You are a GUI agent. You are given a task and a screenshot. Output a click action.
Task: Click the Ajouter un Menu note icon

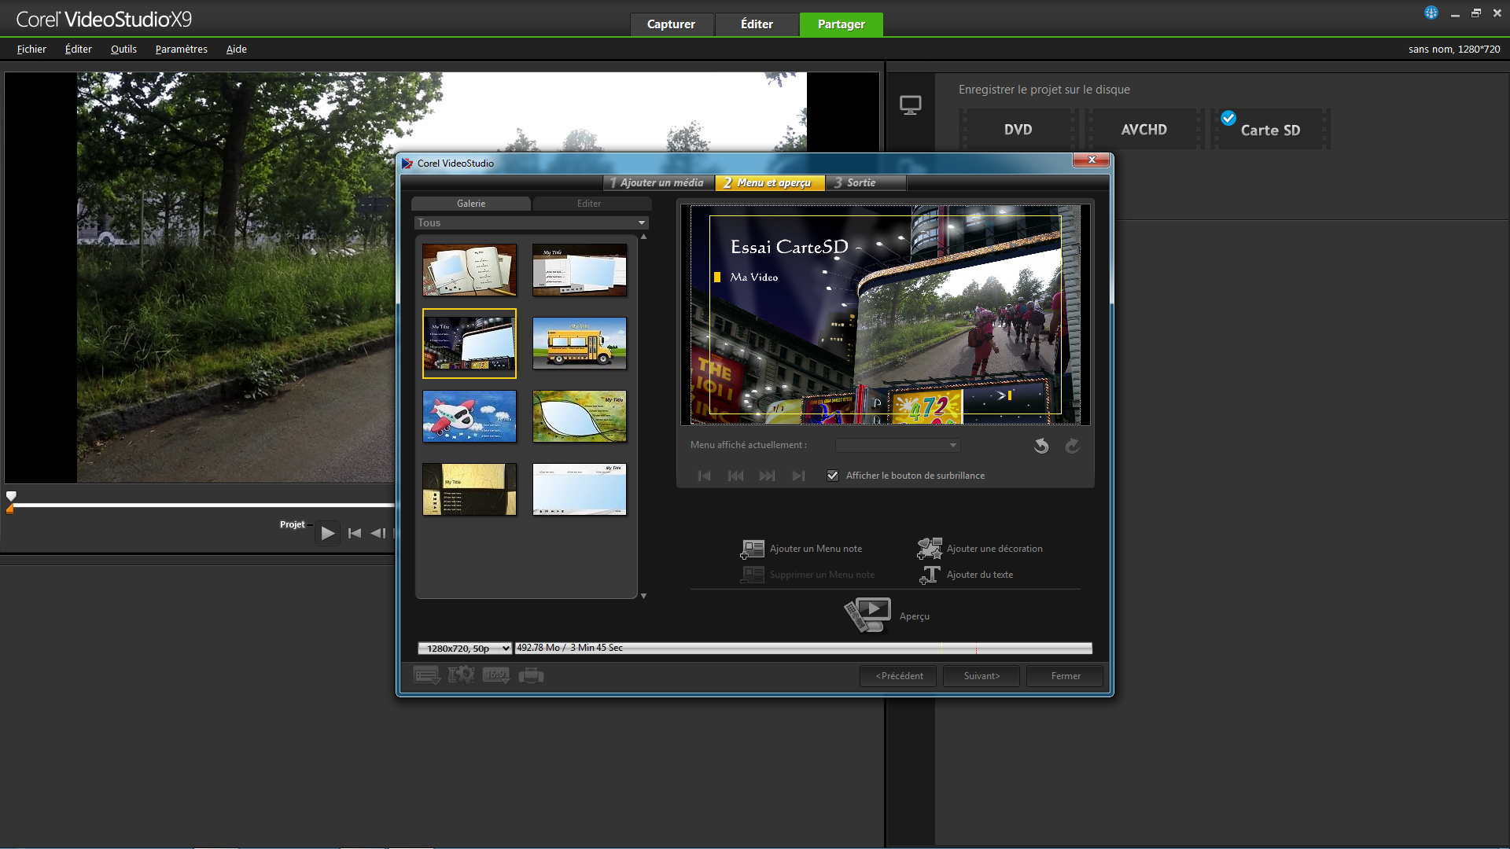pos(753,549)
